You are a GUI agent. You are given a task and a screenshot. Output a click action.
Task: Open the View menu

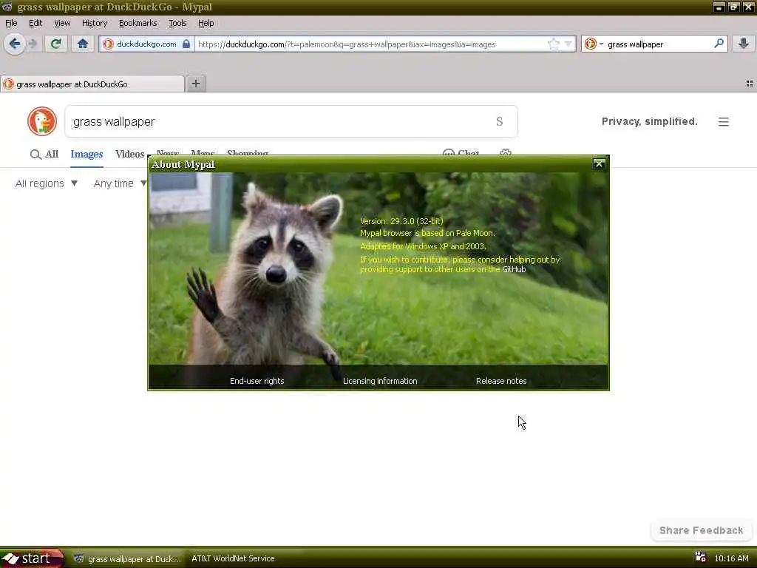pyautogui.click(x=62, y=23)
